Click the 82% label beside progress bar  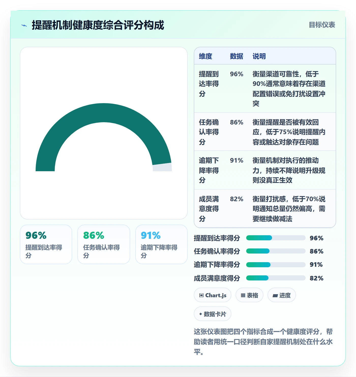[316, 278]
